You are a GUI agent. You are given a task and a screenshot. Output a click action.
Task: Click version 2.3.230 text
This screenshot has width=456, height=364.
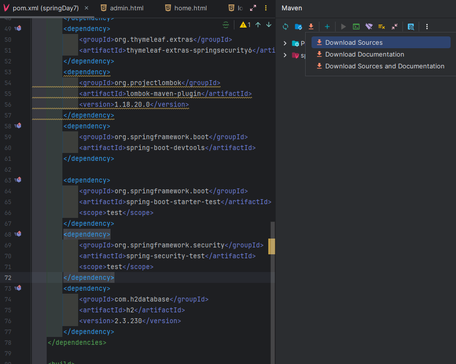click(128, 321)
